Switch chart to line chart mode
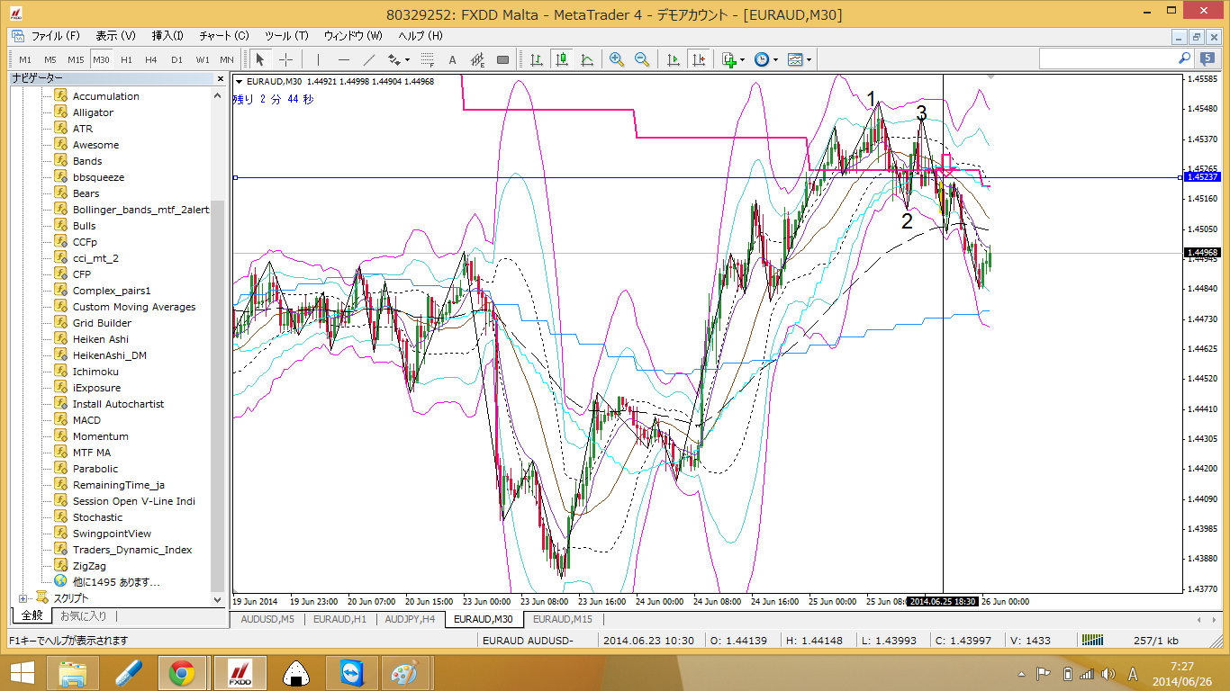 (587, 59)
